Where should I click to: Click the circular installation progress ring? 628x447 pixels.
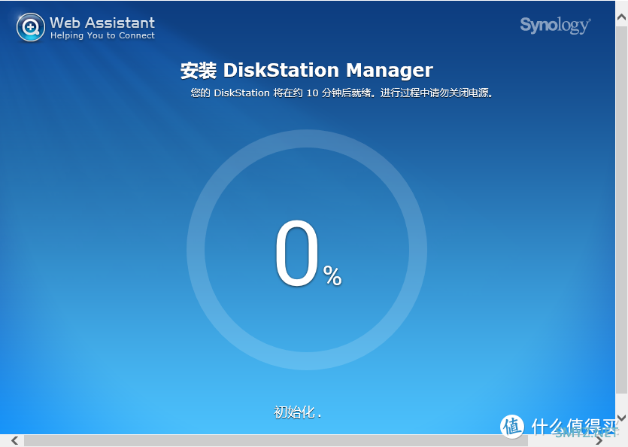(307, 250)
